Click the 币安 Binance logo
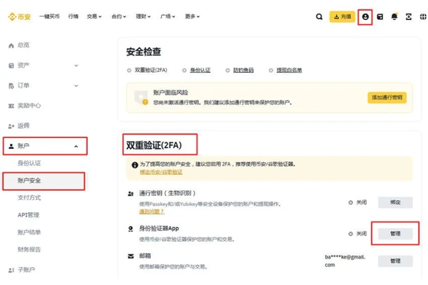The image size is (428, 285). 19,16
